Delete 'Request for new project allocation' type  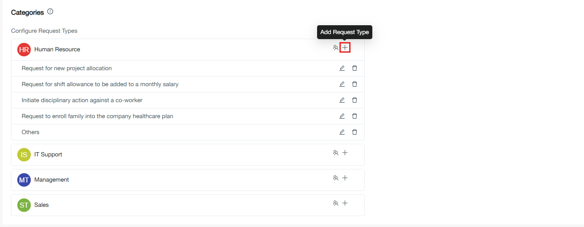pos(355,68)
